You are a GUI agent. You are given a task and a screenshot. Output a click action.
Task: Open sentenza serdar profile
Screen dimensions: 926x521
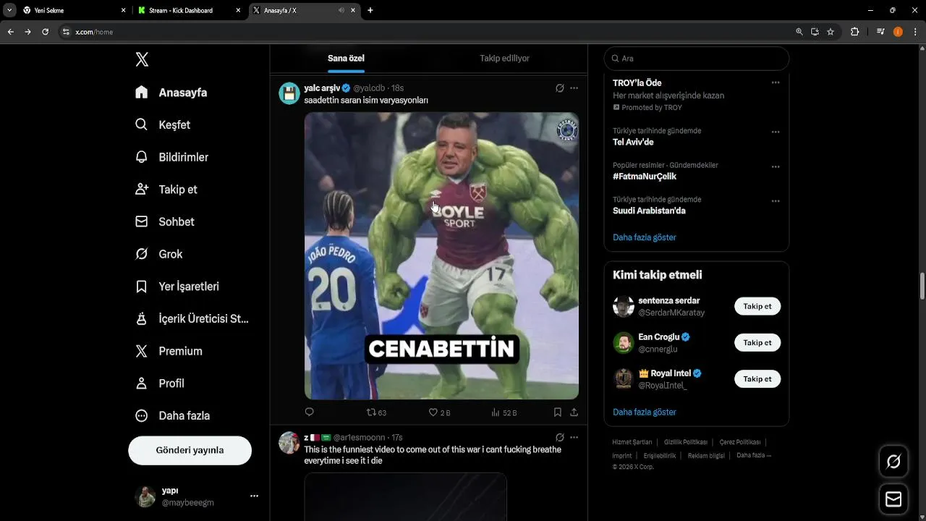coord(668,301)
